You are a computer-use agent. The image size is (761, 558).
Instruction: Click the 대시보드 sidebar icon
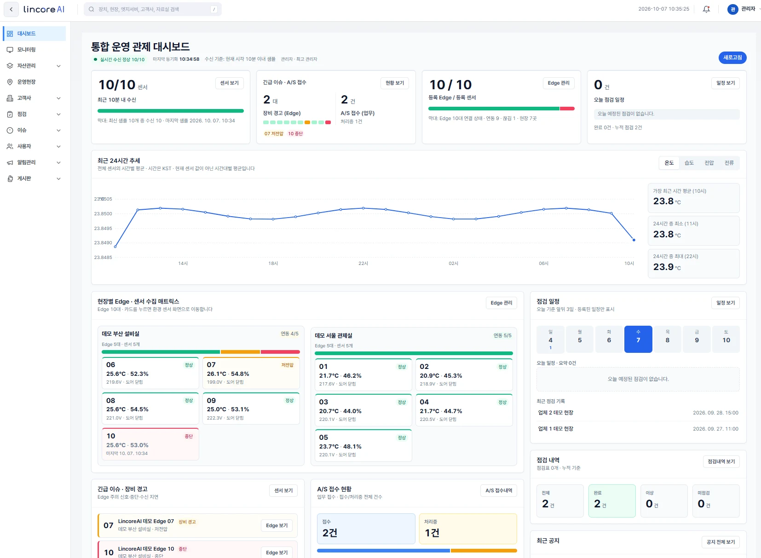click(10, 34)
